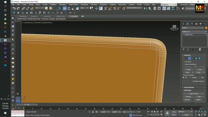Image resolution: width=208 pixels, height=117 pixels.
Task: Select the SubObj preview selection radio
Action: (190, 77)
